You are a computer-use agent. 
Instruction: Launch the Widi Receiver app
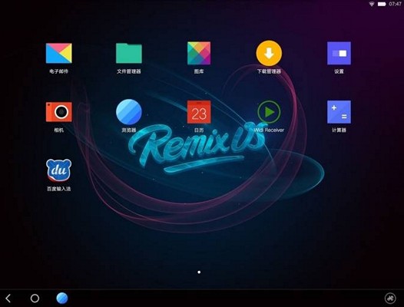point(269,112)
